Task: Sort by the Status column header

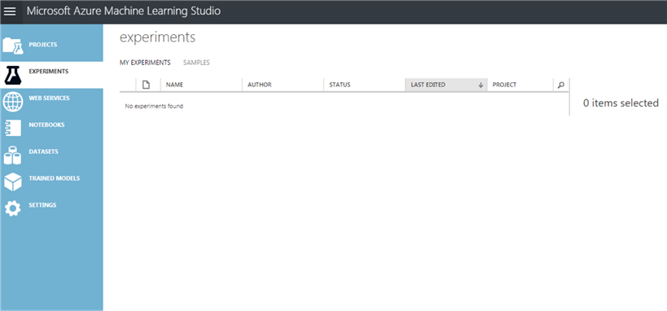Action: click(x=365, y=85)
